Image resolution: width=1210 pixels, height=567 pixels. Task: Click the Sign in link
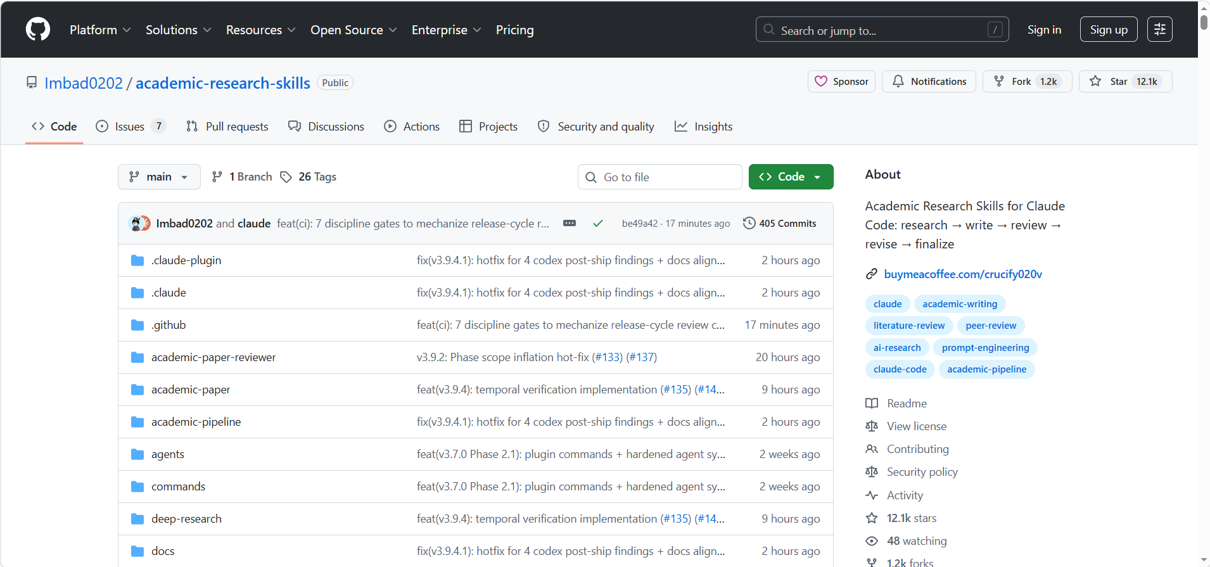click(x=1044, y=30)
